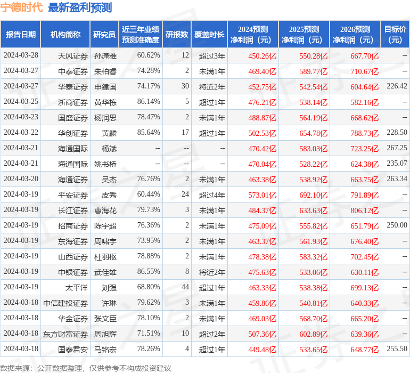Select the 覆盖时长 column header

pos(209,34)
